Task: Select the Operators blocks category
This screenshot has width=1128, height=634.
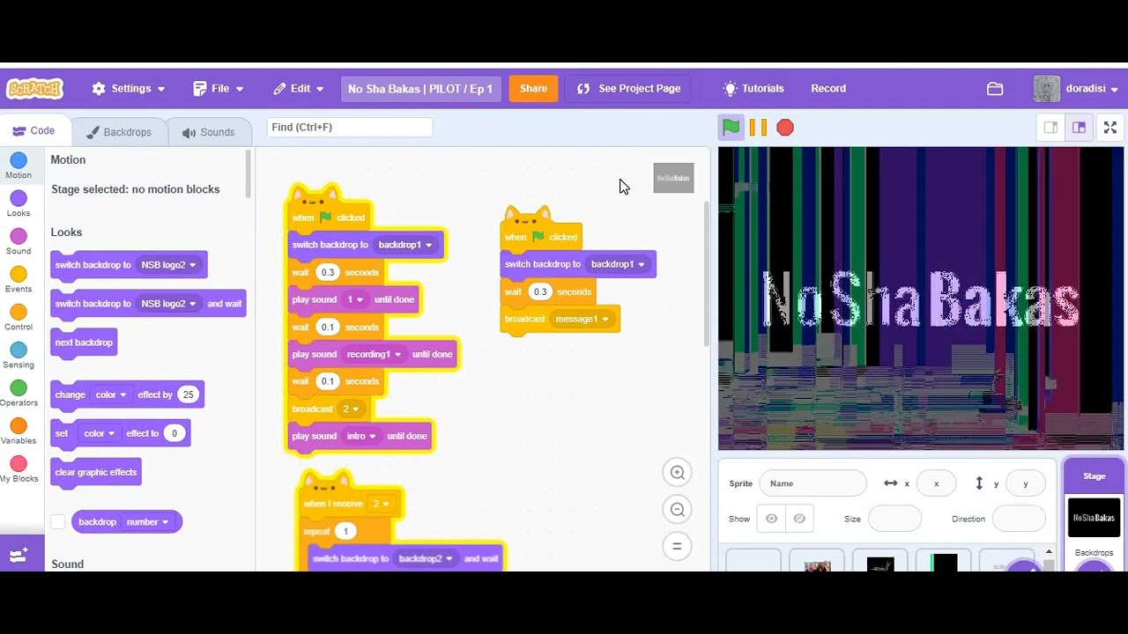Action: click(x=19, y=393)
